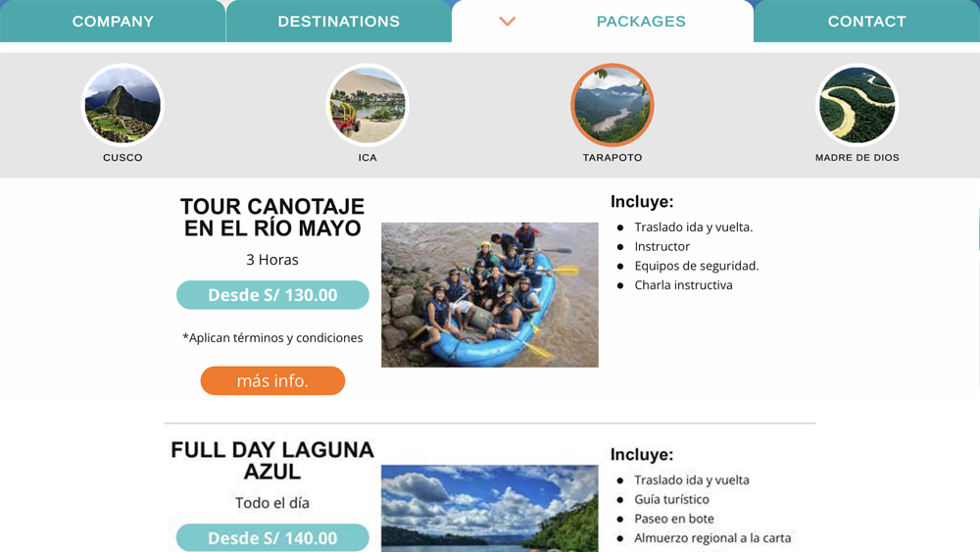Click the "Tour Canotaje en el Río Mayo" title

272,218
